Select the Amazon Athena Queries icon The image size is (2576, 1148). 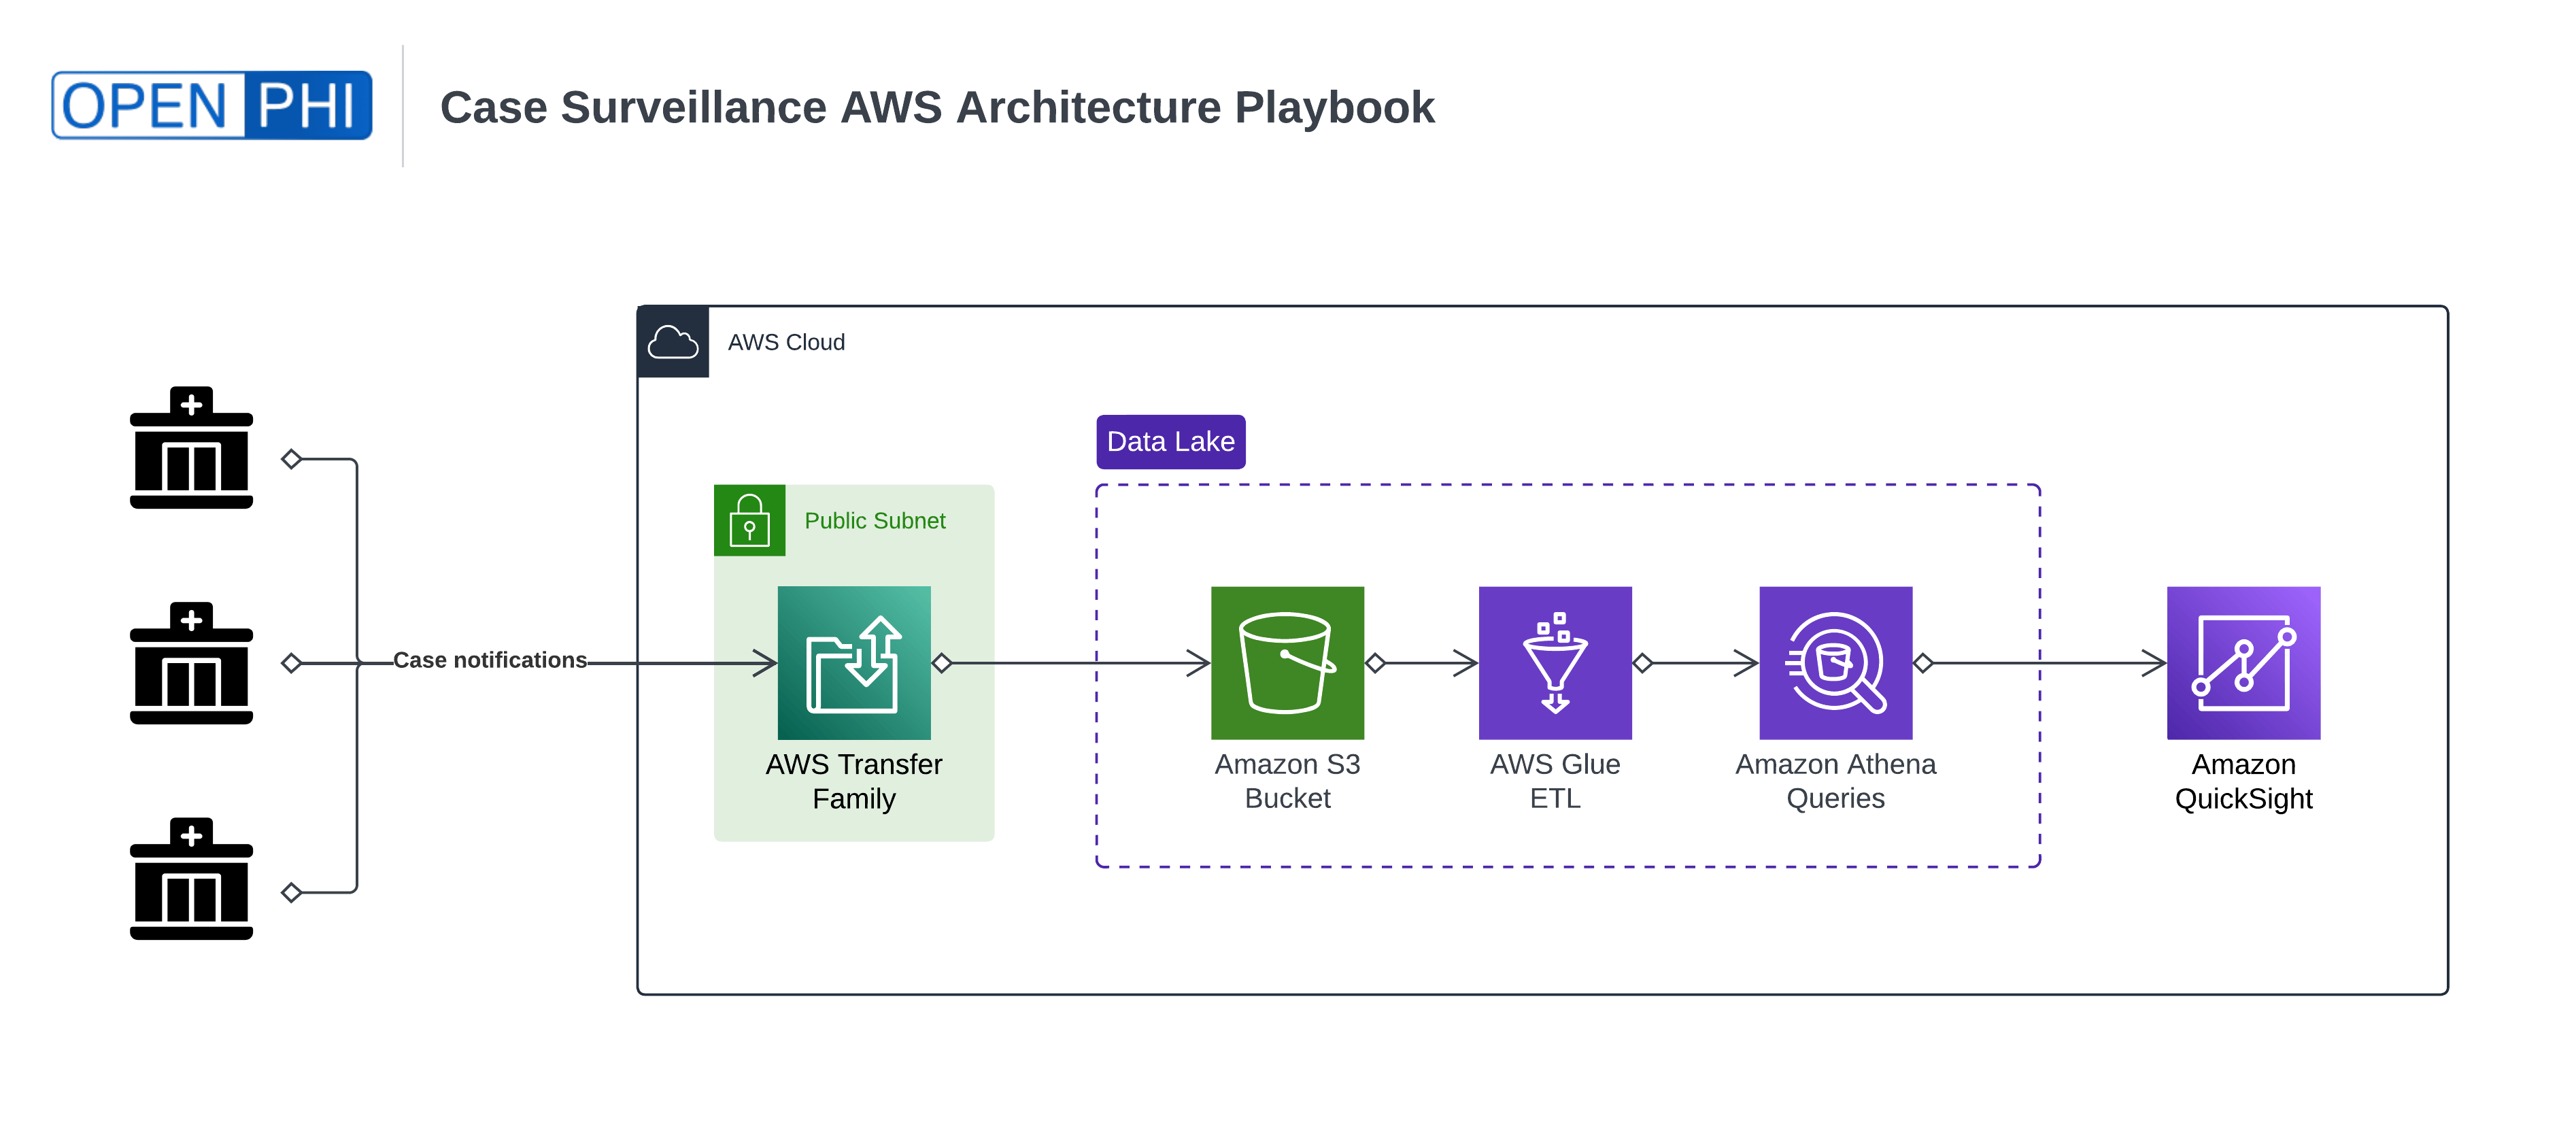1836,663
